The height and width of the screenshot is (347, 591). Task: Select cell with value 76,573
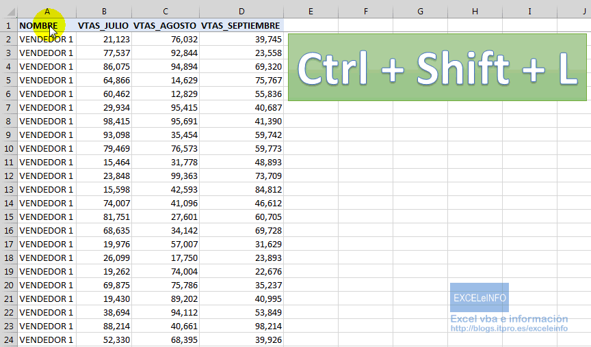(x=166, y=149)
